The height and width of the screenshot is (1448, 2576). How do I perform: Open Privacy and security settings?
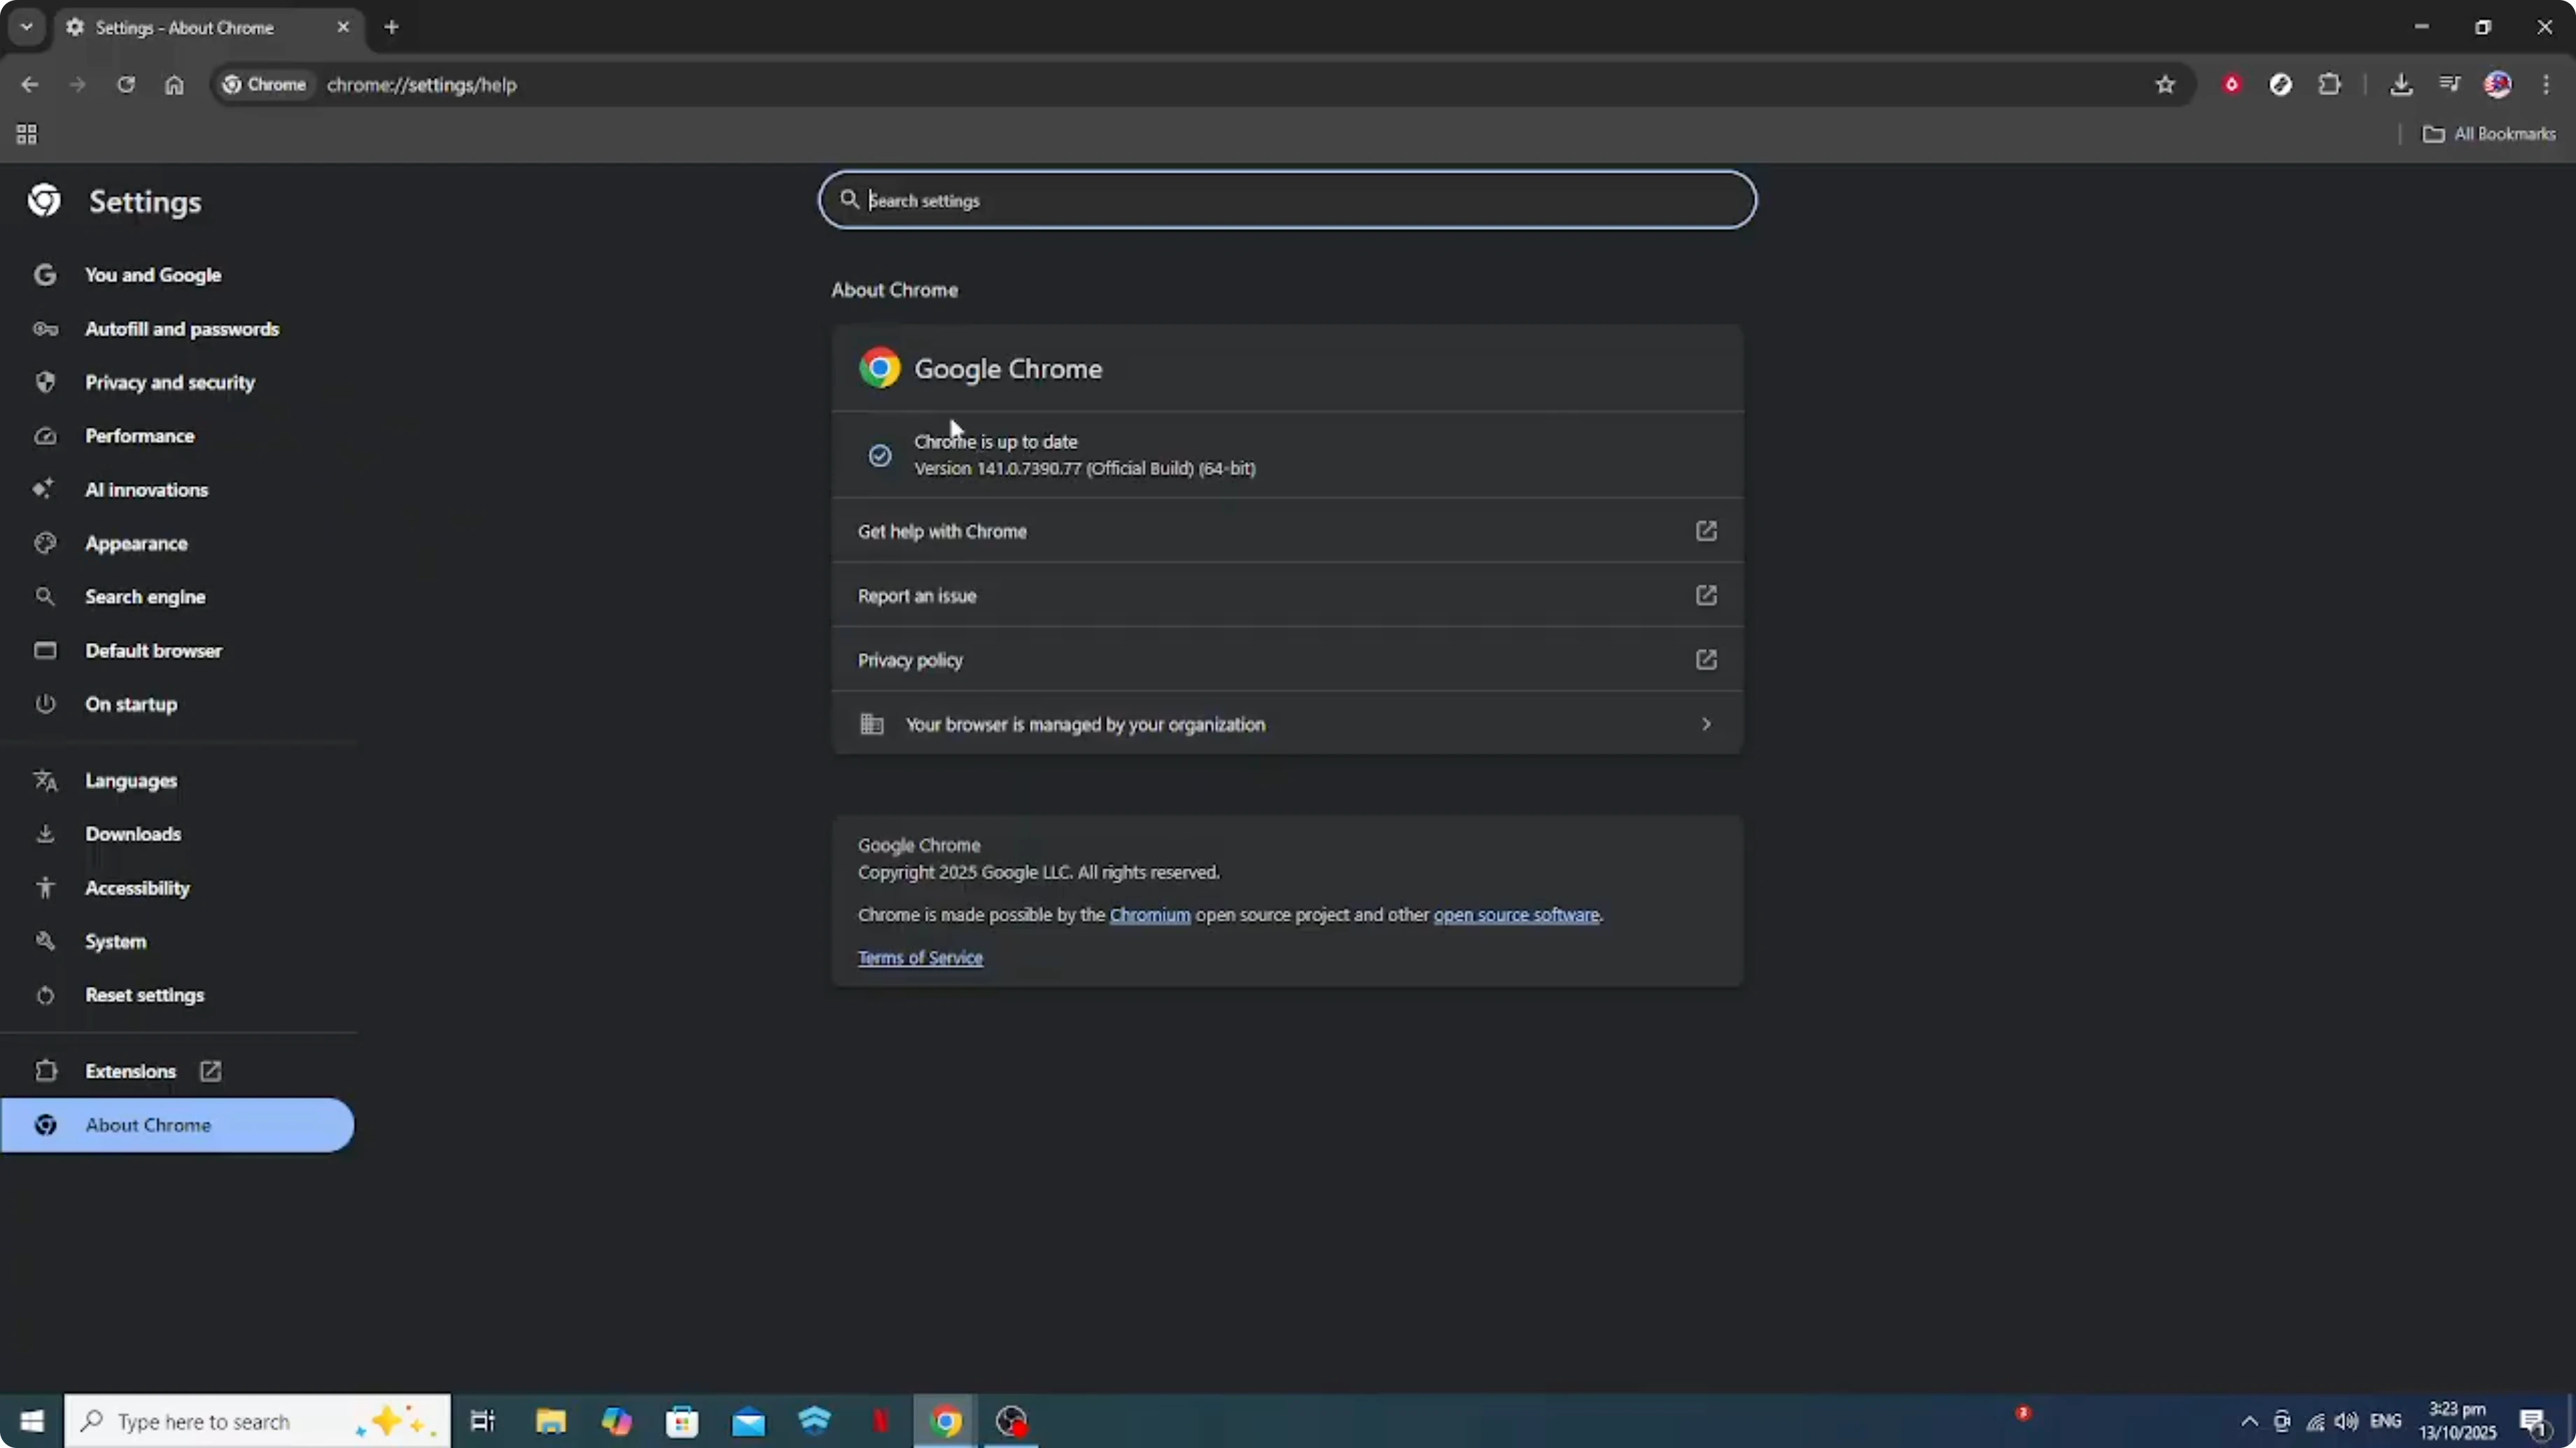pyautogui.click(x=170, y=383)
